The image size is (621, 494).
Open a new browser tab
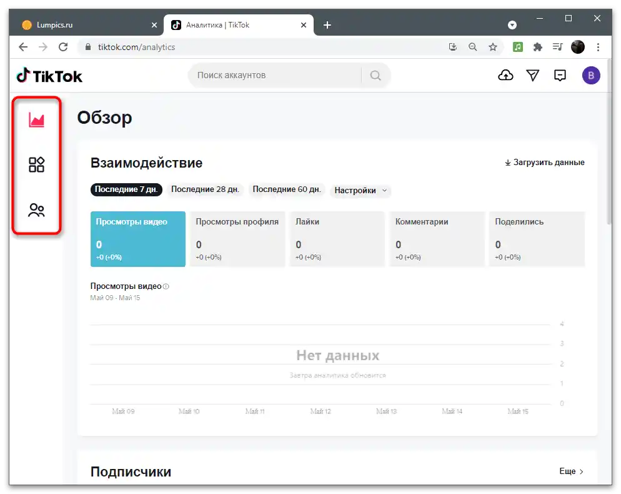coord(327,25)
